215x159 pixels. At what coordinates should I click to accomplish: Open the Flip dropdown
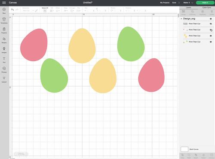click(78, 11)
